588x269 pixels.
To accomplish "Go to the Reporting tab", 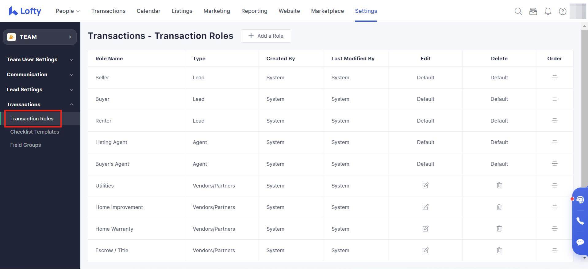I will click(254, 11).
